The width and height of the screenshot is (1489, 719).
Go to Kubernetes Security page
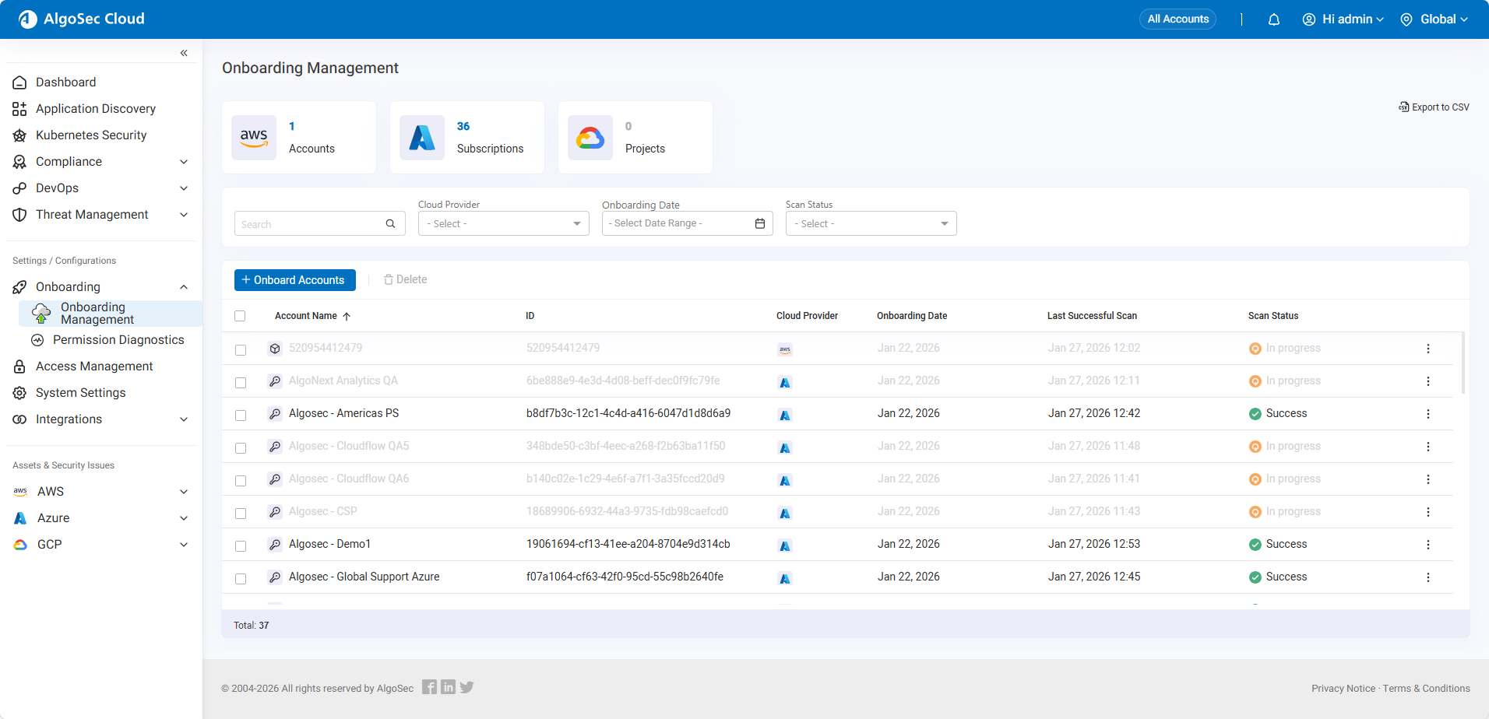(x=91, y=135)
